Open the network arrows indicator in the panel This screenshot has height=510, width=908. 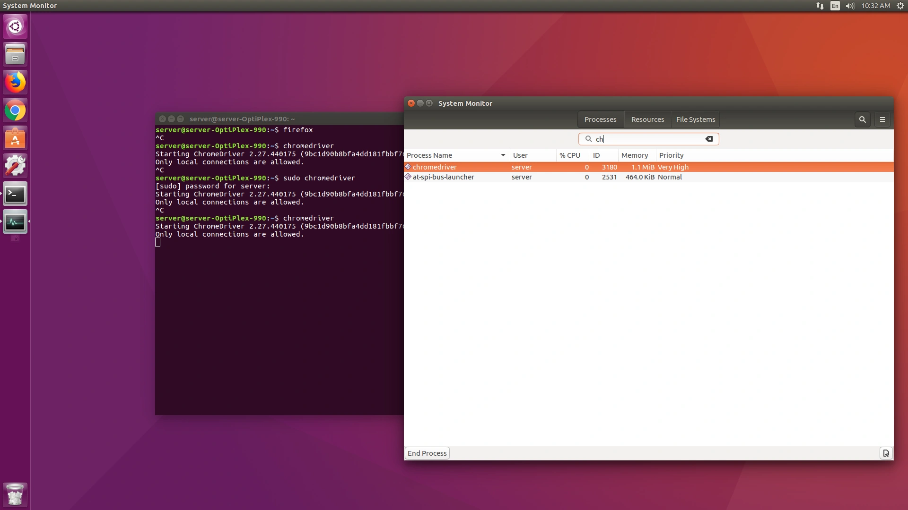click(820, 6)
